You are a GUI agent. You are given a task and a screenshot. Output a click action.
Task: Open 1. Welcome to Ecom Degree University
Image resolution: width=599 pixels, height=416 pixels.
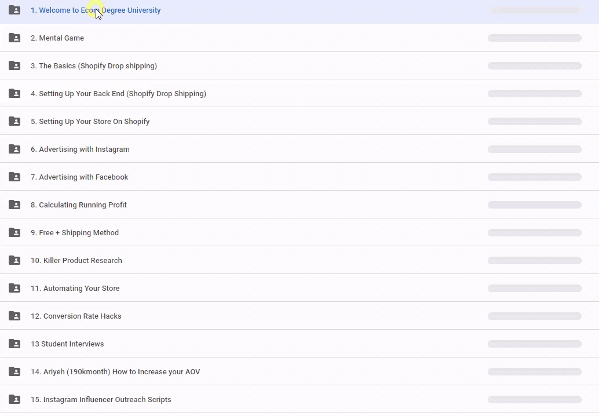click(96, 10)
